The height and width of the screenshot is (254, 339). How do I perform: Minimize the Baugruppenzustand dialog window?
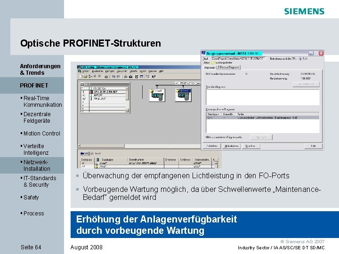click(x=311, y=53)
